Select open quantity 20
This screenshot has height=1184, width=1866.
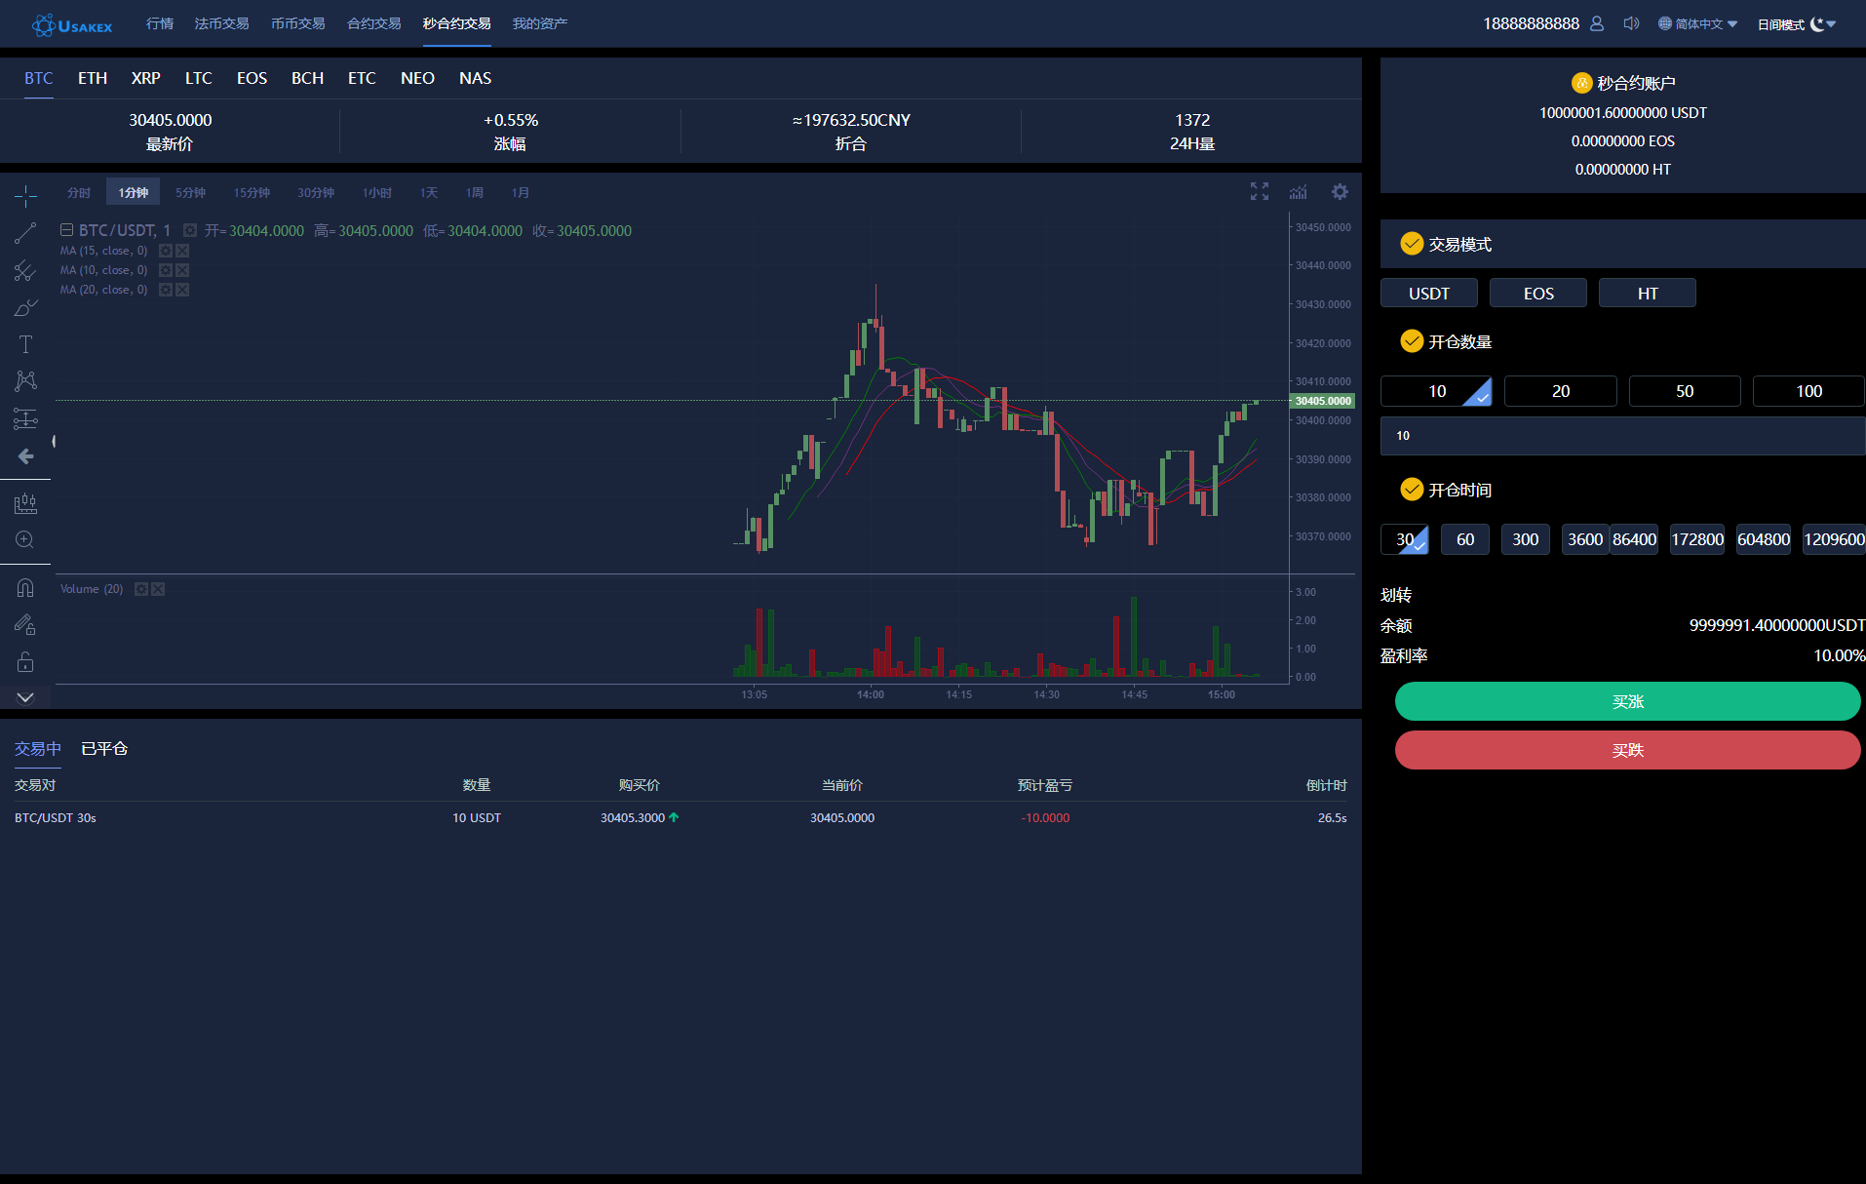[1561, 391]
